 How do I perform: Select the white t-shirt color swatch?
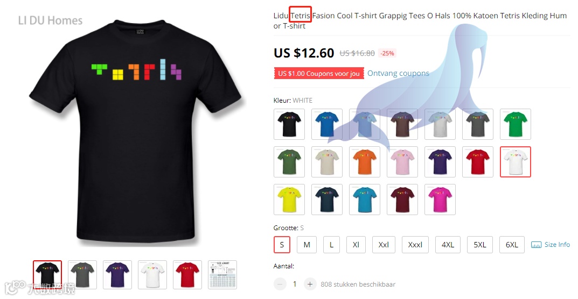tap(516, 162)
